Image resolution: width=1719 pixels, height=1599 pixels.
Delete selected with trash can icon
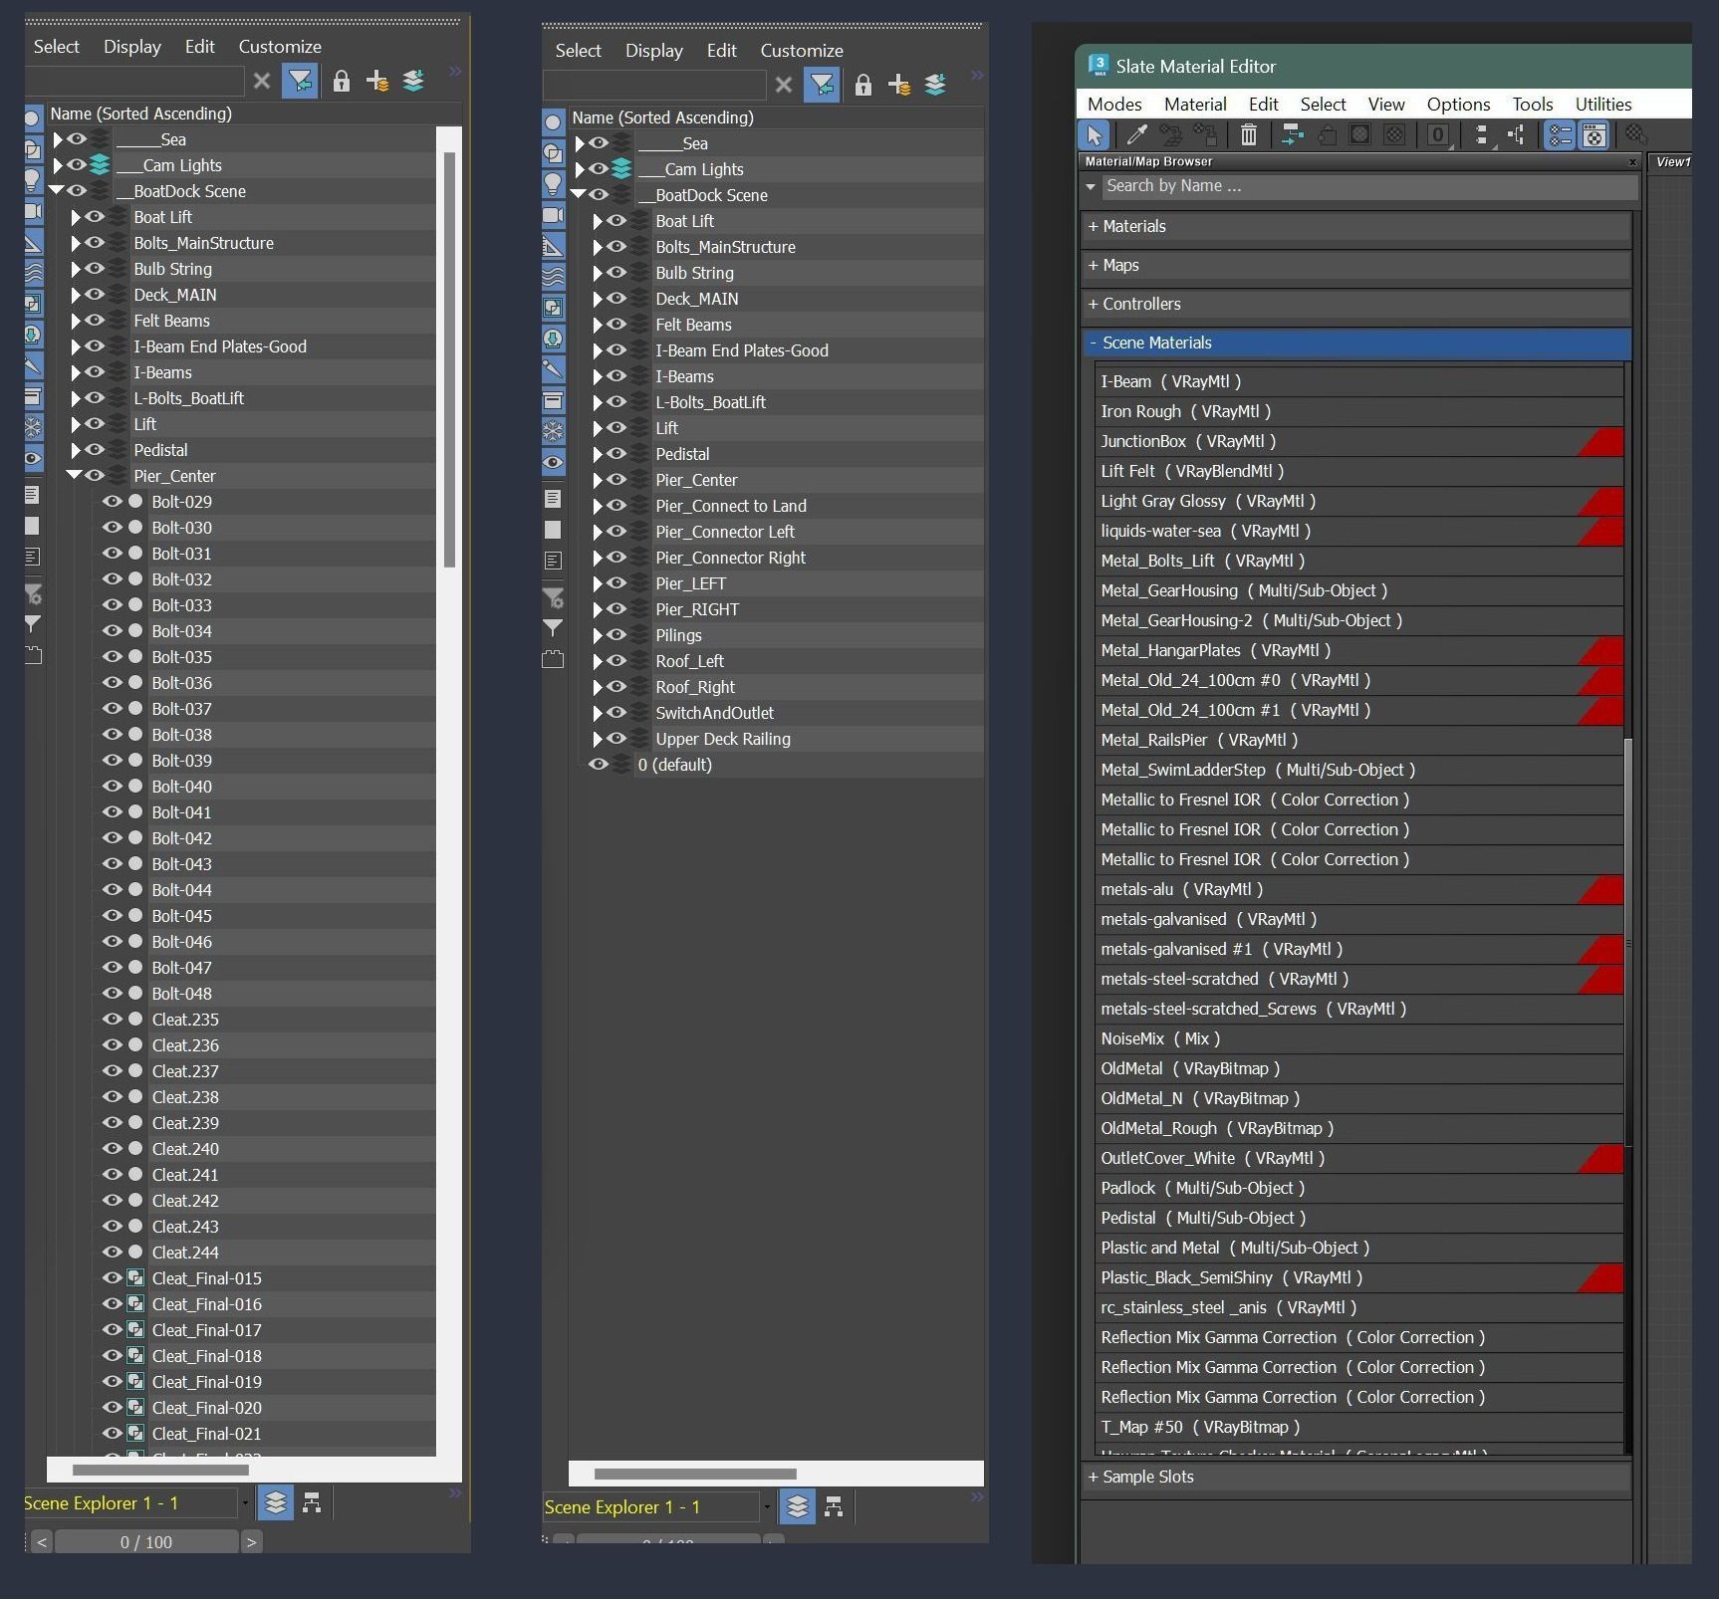coord(1249,135)
